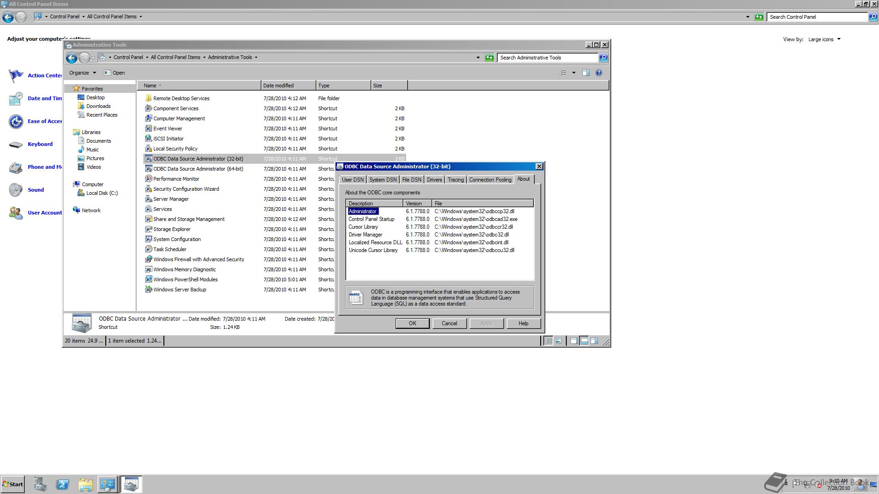
Task: Click the Open toolbar button
Action: tap(114, 73)
